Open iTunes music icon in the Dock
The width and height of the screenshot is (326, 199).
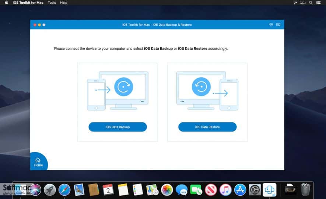225,190
